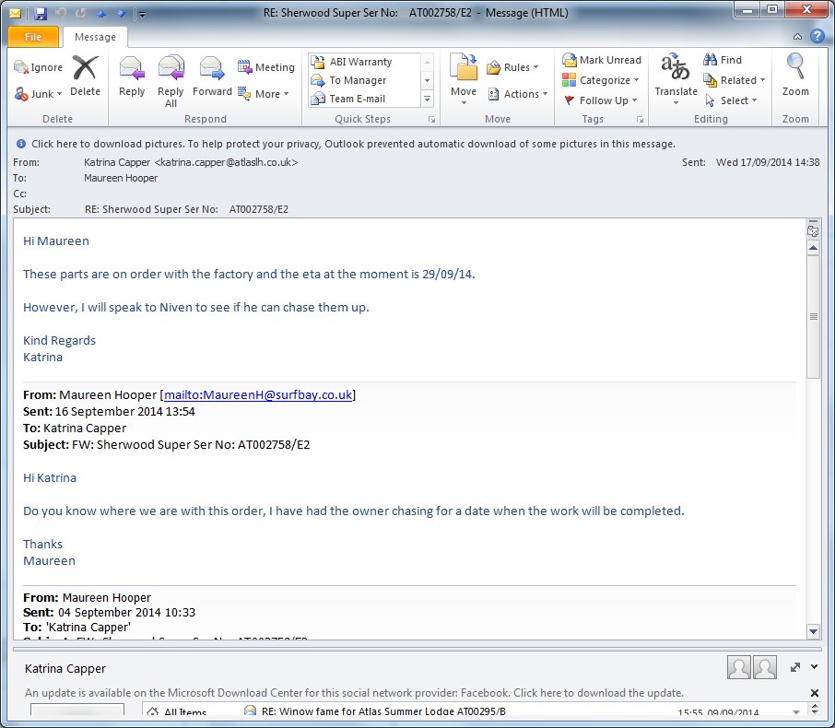Open the Categorize color menu
Screen dimensions: 835x728
coord(601,80)
